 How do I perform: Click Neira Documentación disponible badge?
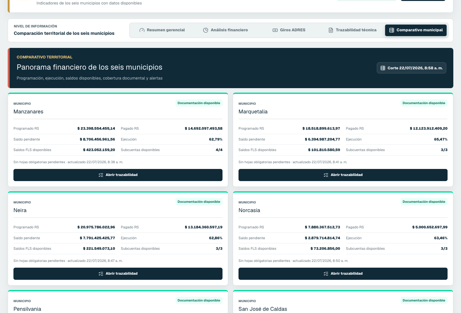199,202
